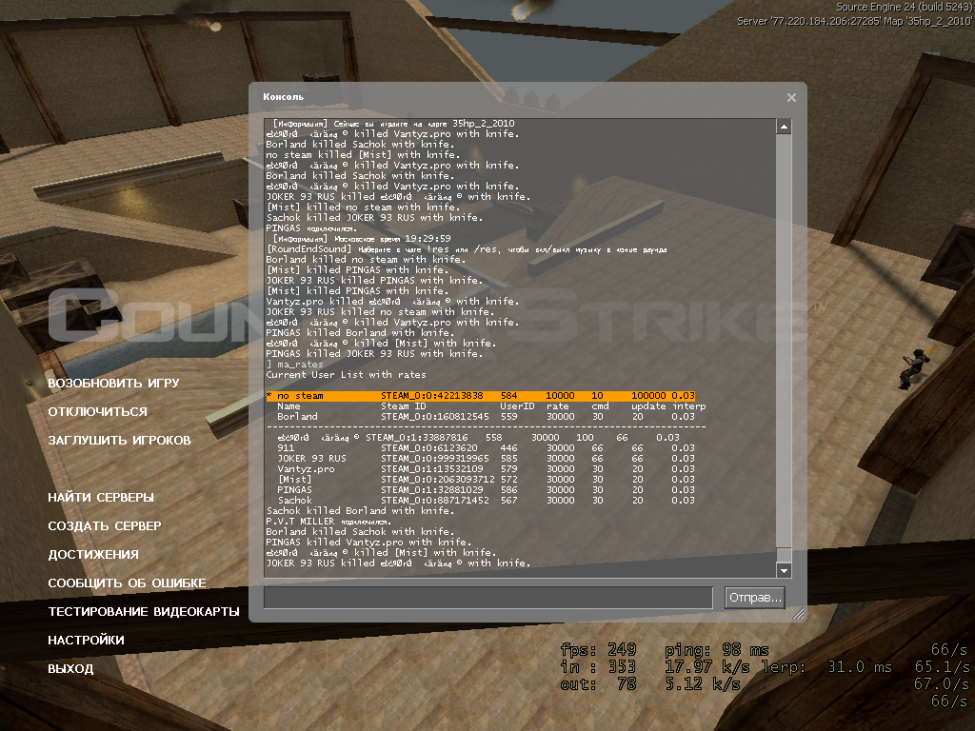Click the Отправ... submit button

point(754,598)
